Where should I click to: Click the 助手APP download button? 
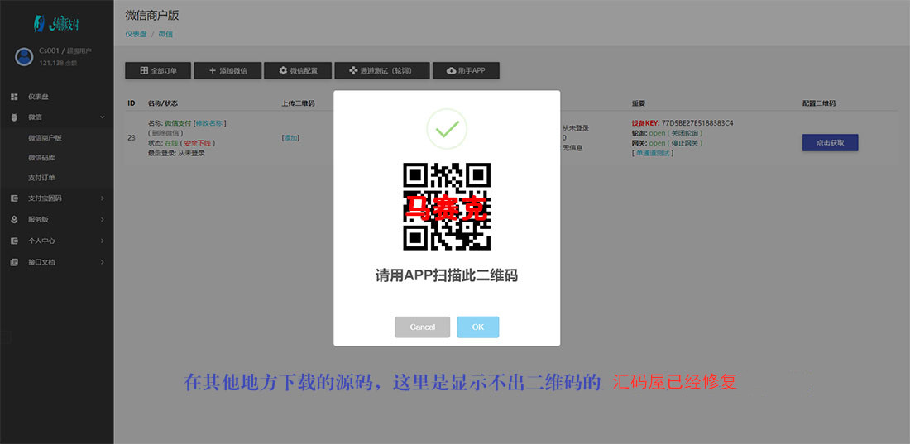coord(466,71)
